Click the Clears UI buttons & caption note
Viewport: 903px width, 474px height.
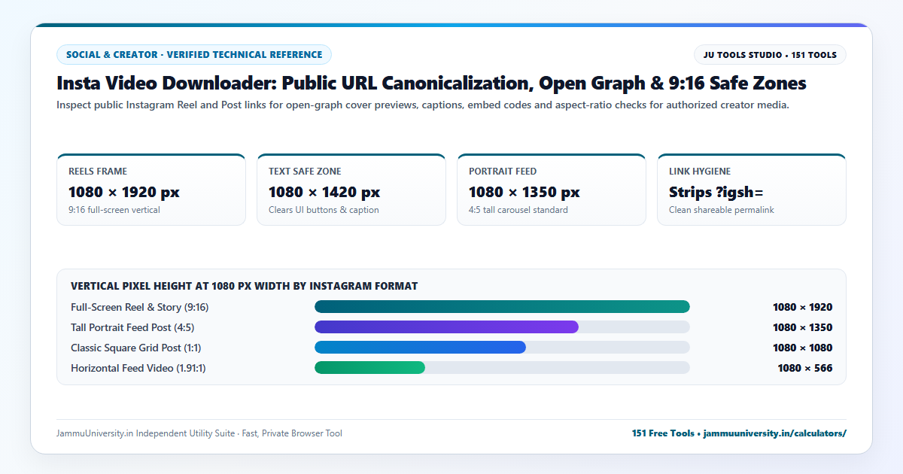(x=324, y=210)
